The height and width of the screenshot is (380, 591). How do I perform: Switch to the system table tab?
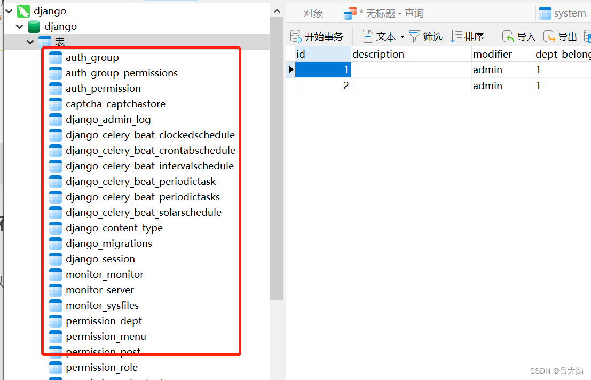click(x=563, y=13)
